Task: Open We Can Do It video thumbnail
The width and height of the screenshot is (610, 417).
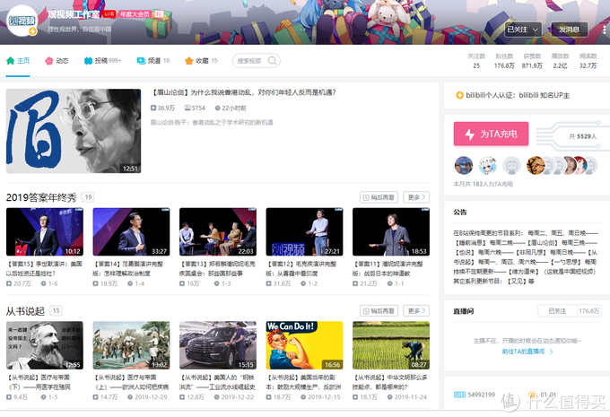Action: click(x=305, y=345)
